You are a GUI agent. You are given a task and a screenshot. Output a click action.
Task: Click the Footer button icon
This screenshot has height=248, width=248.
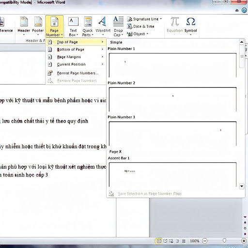[x=38, y=22]
